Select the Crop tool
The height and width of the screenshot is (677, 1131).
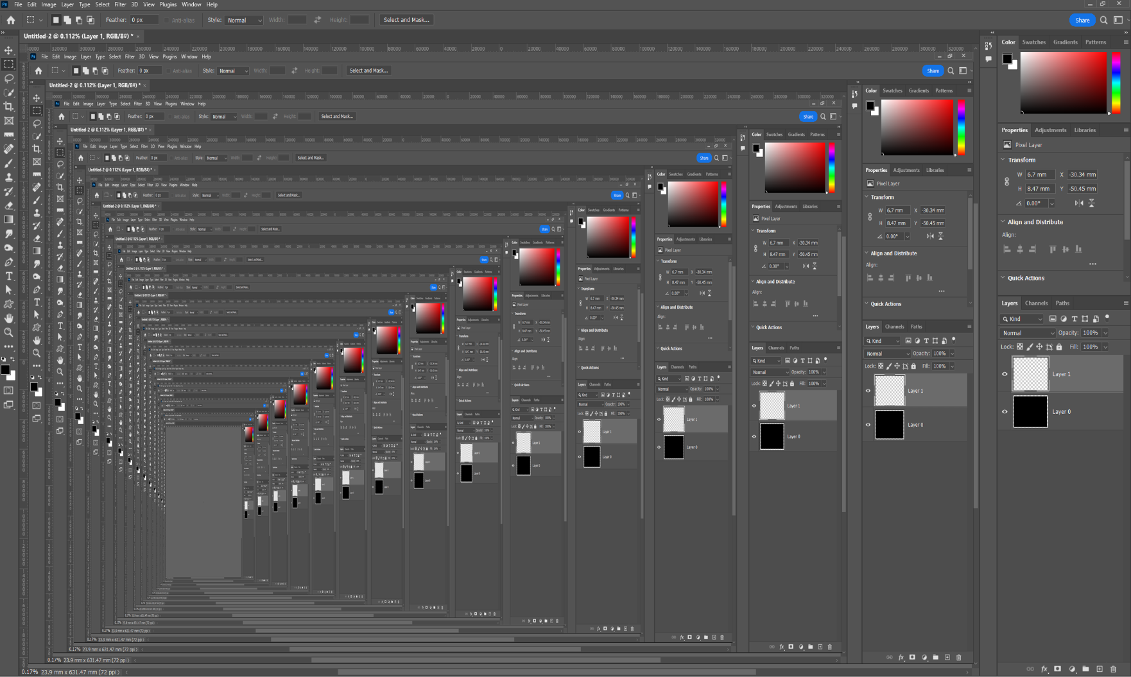[x=8, y=107]
